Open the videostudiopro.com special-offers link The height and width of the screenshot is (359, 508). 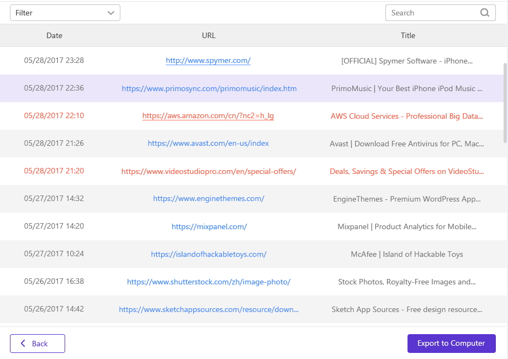209,171
